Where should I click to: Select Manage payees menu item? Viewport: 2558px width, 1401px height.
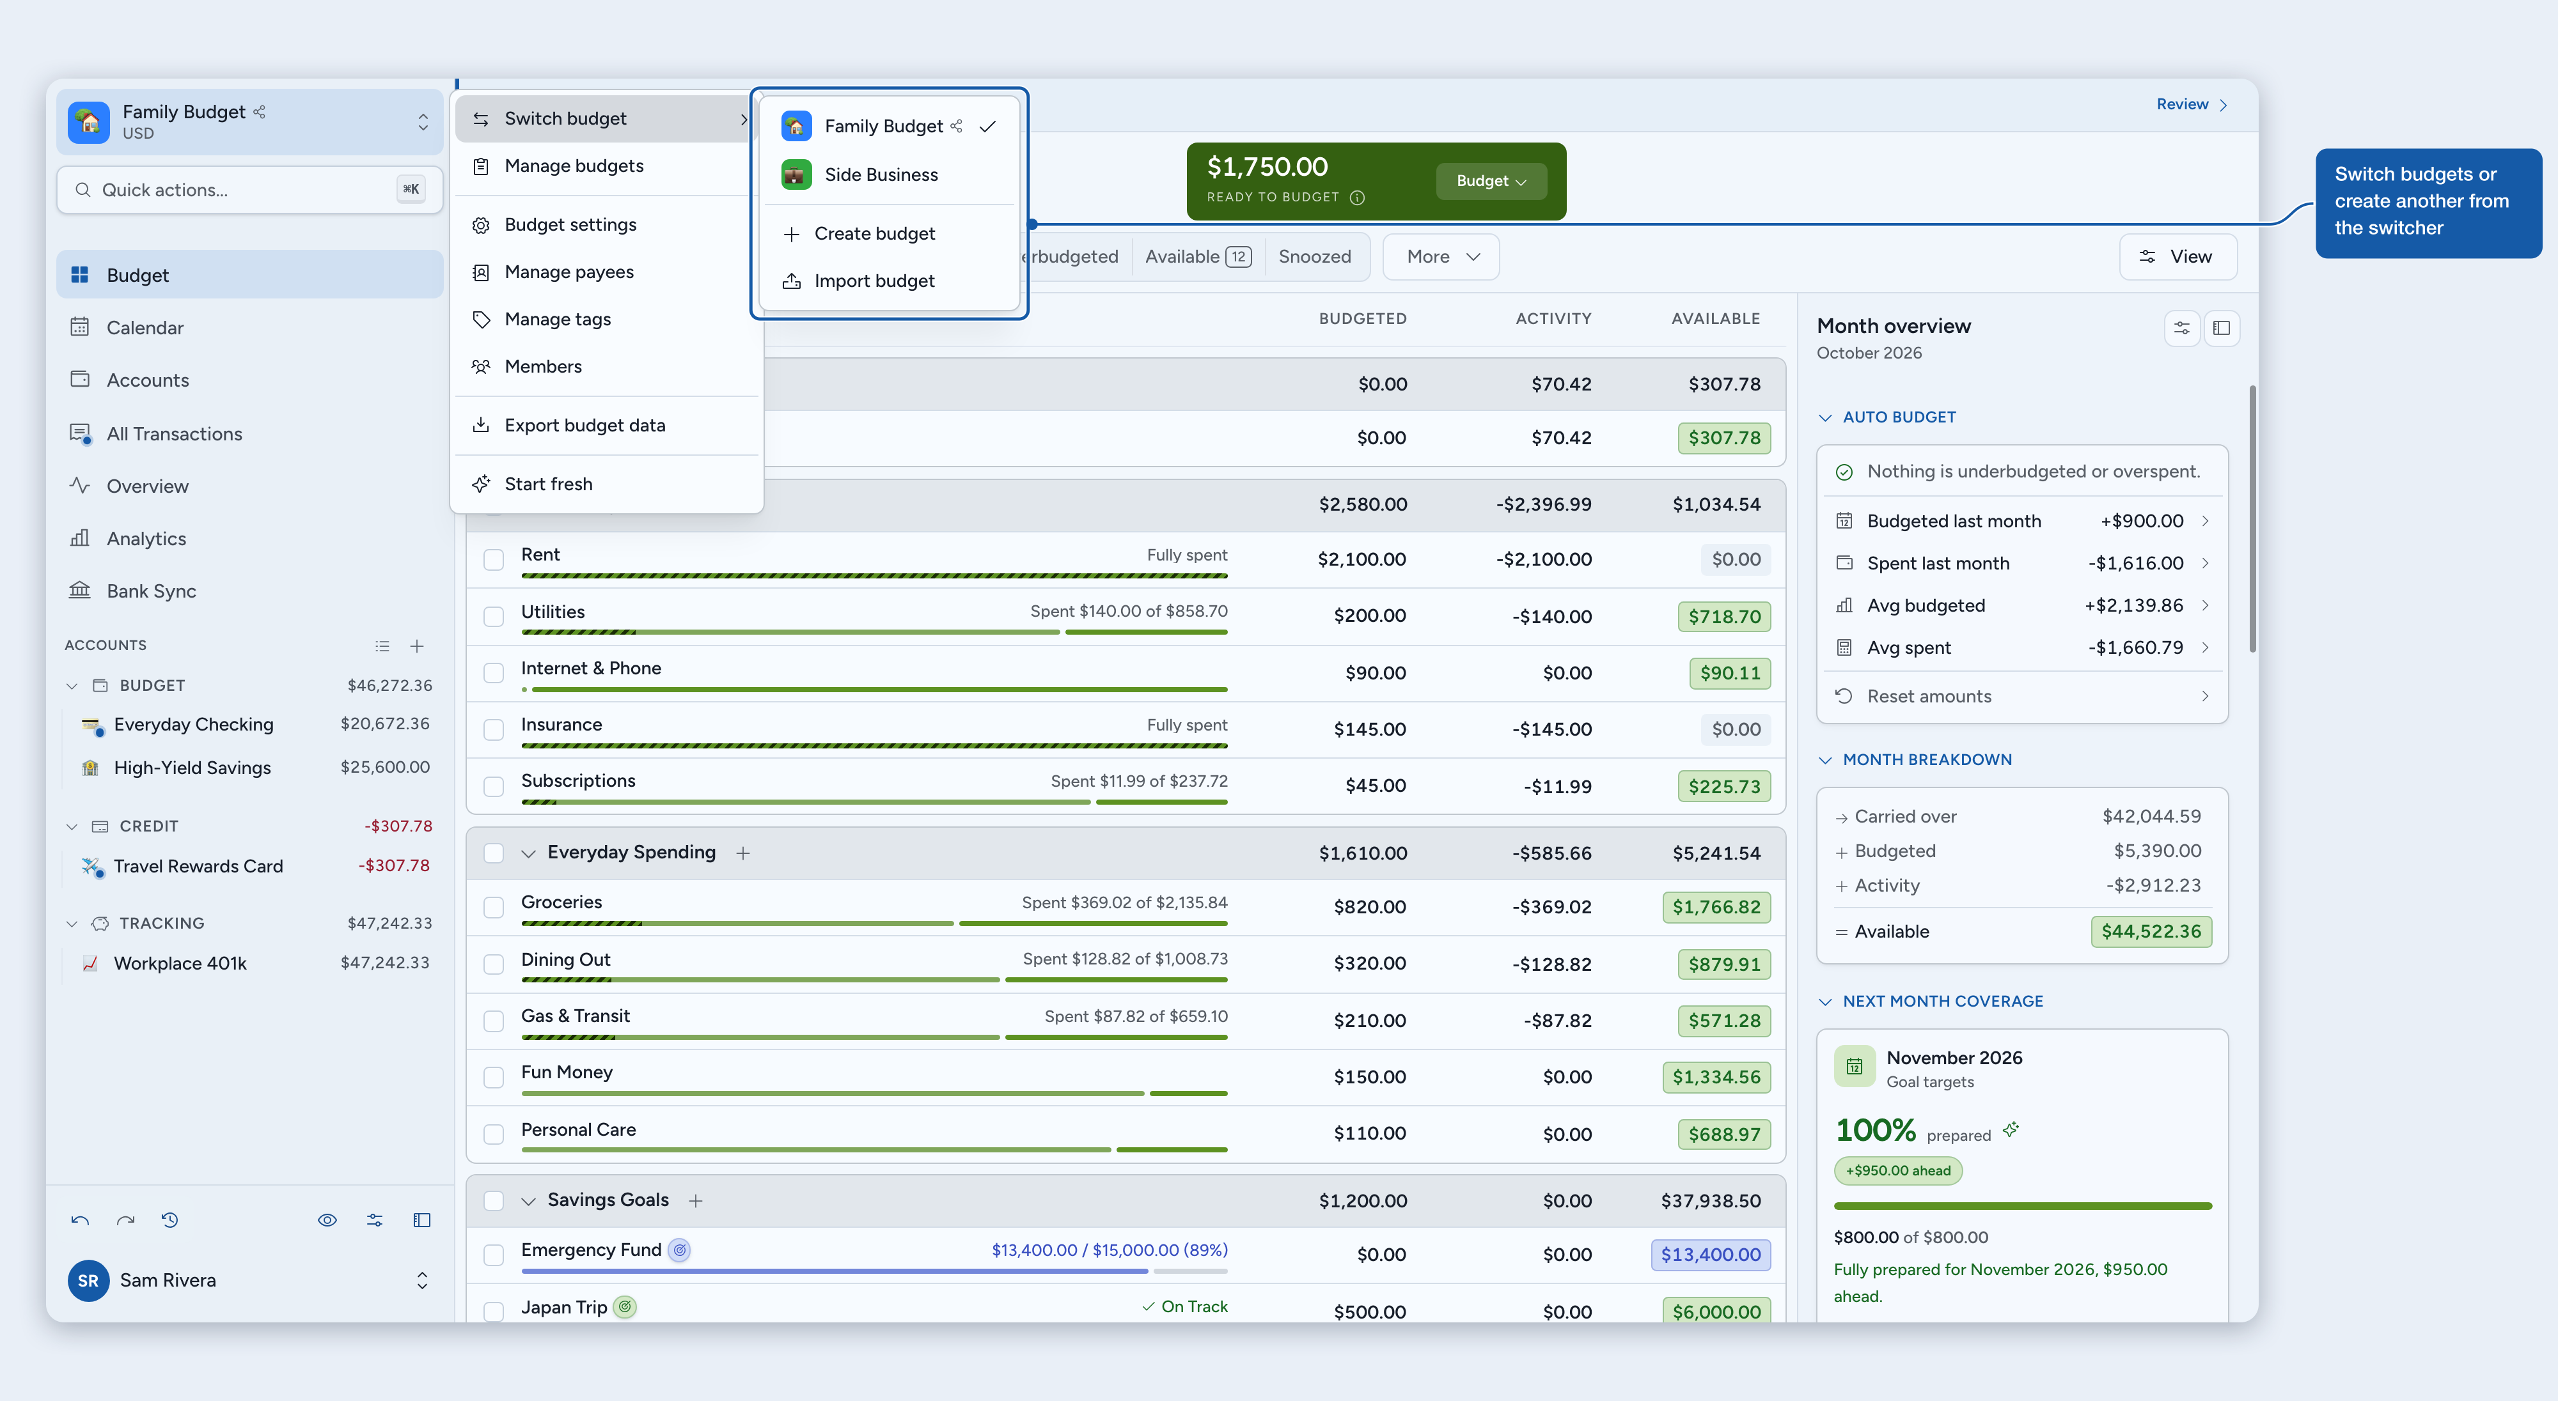607,272
